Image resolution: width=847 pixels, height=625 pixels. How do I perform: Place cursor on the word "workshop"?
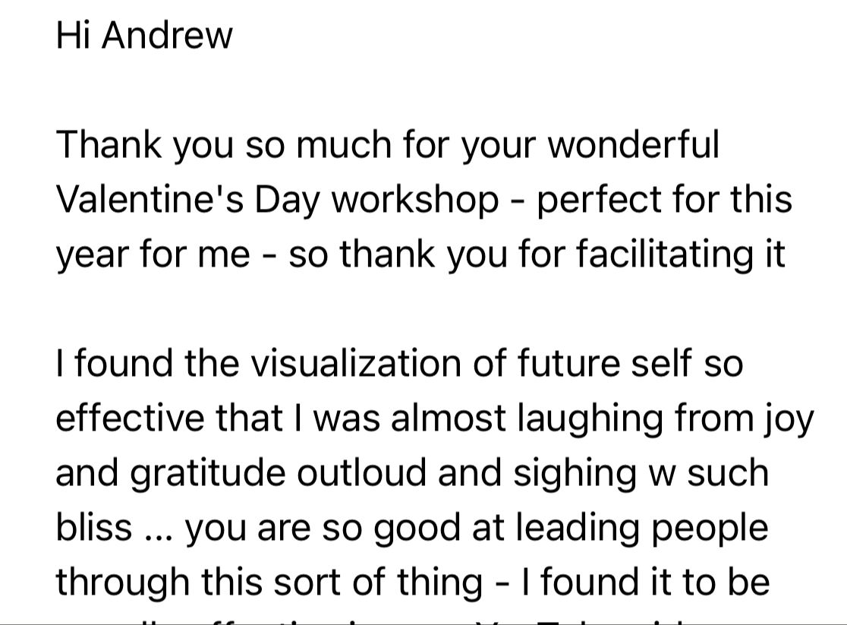[x=415, y=199]
